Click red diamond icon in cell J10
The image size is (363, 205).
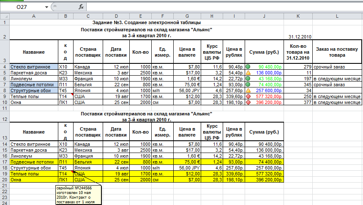coord(248,102)
